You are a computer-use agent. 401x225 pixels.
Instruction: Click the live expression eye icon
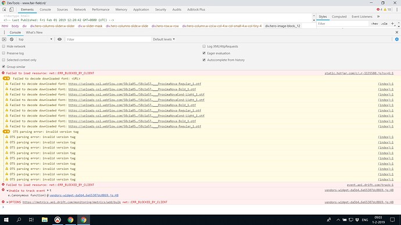click(x=59, y=39)
